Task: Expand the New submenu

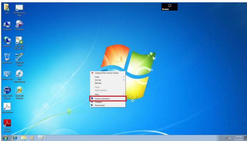Action: click(108, 95)
